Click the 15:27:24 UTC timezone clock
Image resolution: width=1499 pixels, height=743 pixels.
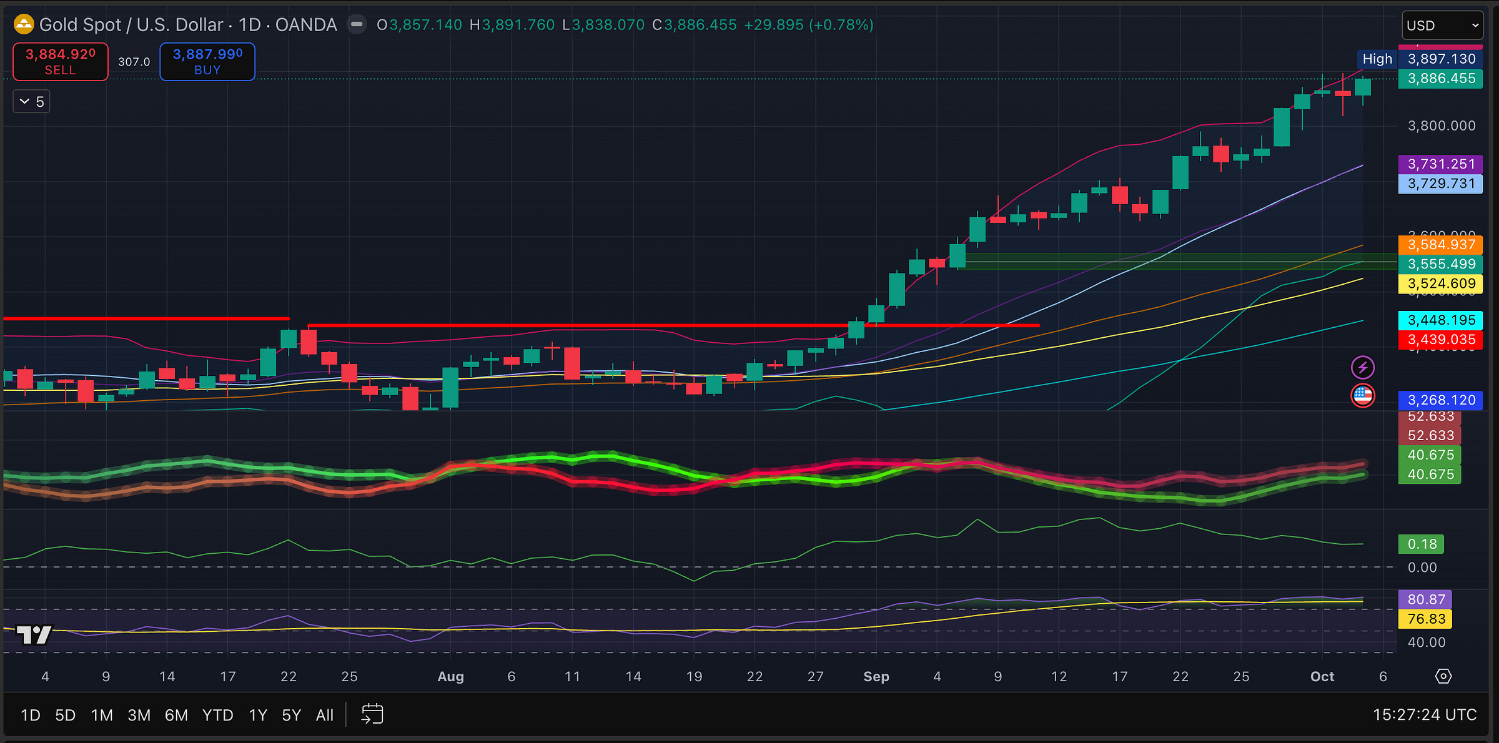pos(1424,715)
